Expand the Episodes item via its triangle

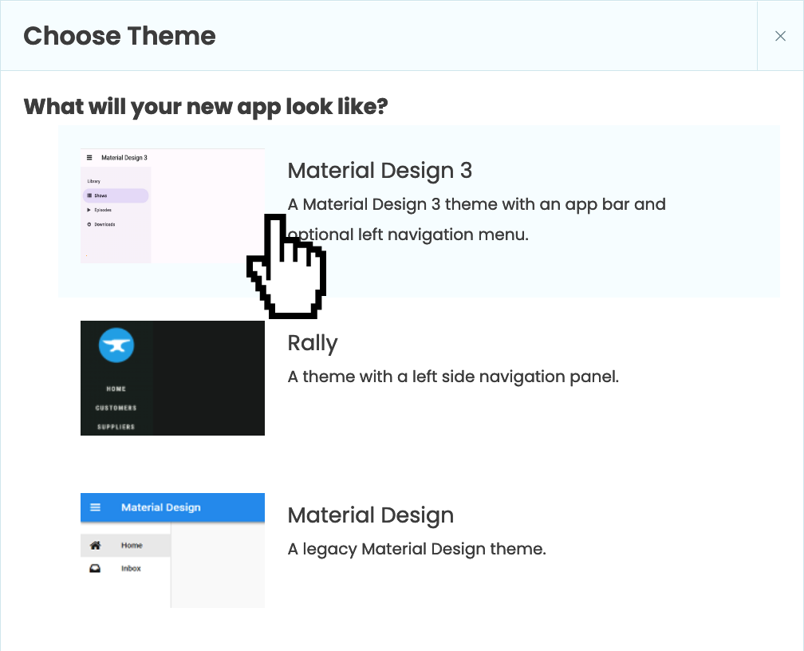point(89,210)
